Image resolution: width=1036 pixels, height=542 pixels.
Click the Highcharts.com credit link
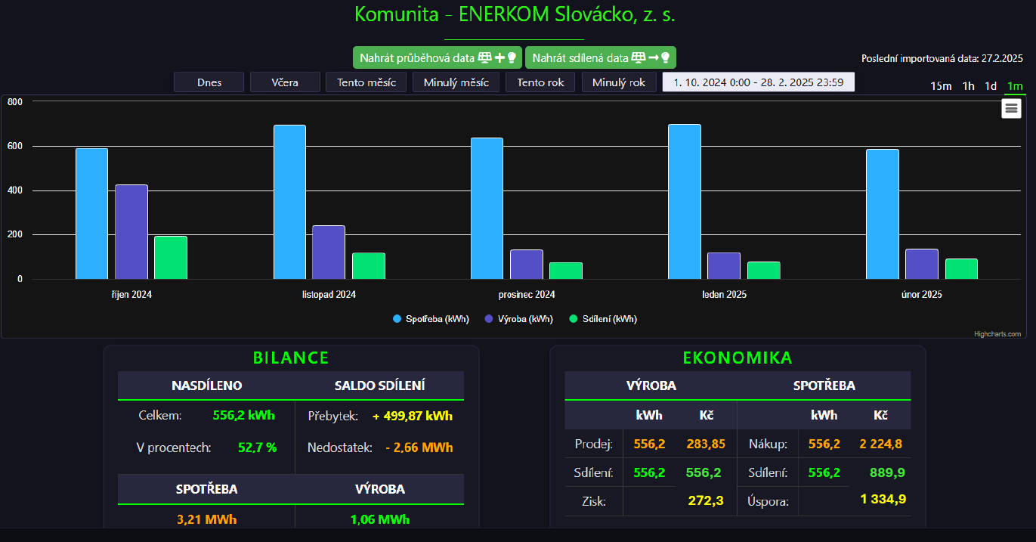pyautogui.click(x=997, y=333)
